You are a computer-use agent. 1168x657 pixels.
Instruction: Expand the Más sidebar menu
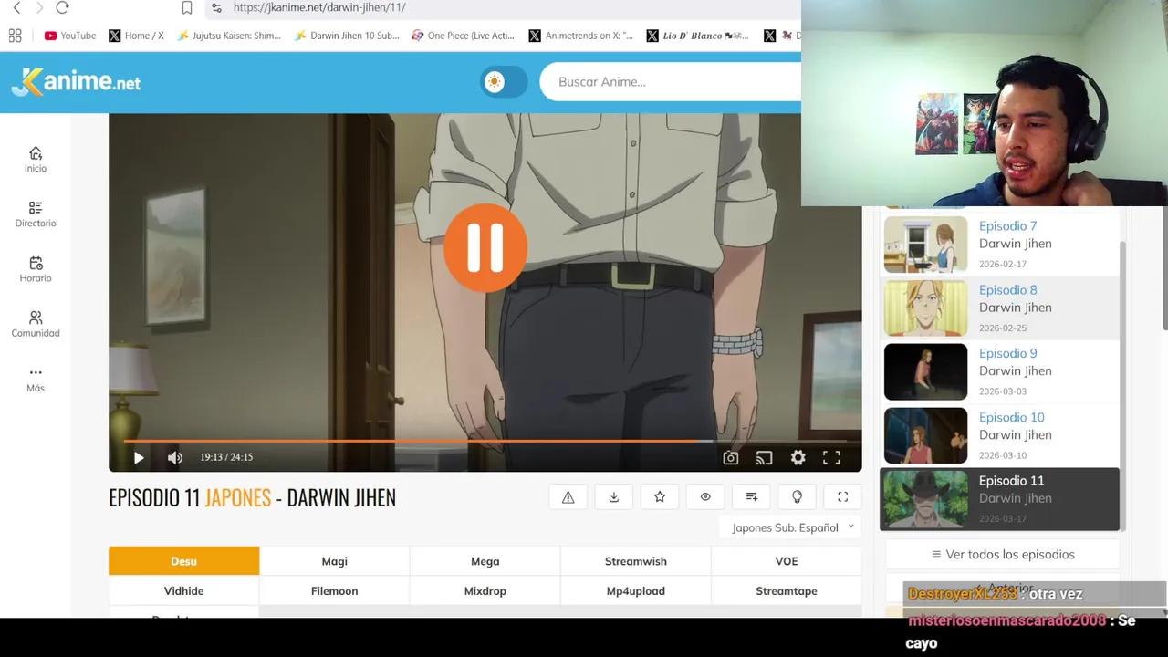[36, 379]
